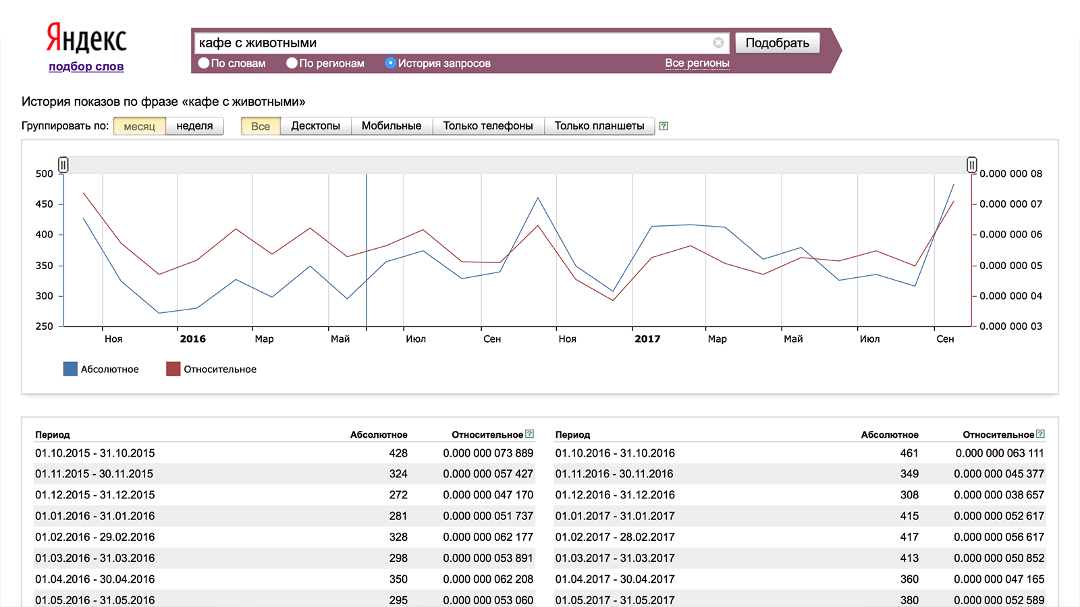
Task: Clear the search field with the X icon
Action: (718, 42)
